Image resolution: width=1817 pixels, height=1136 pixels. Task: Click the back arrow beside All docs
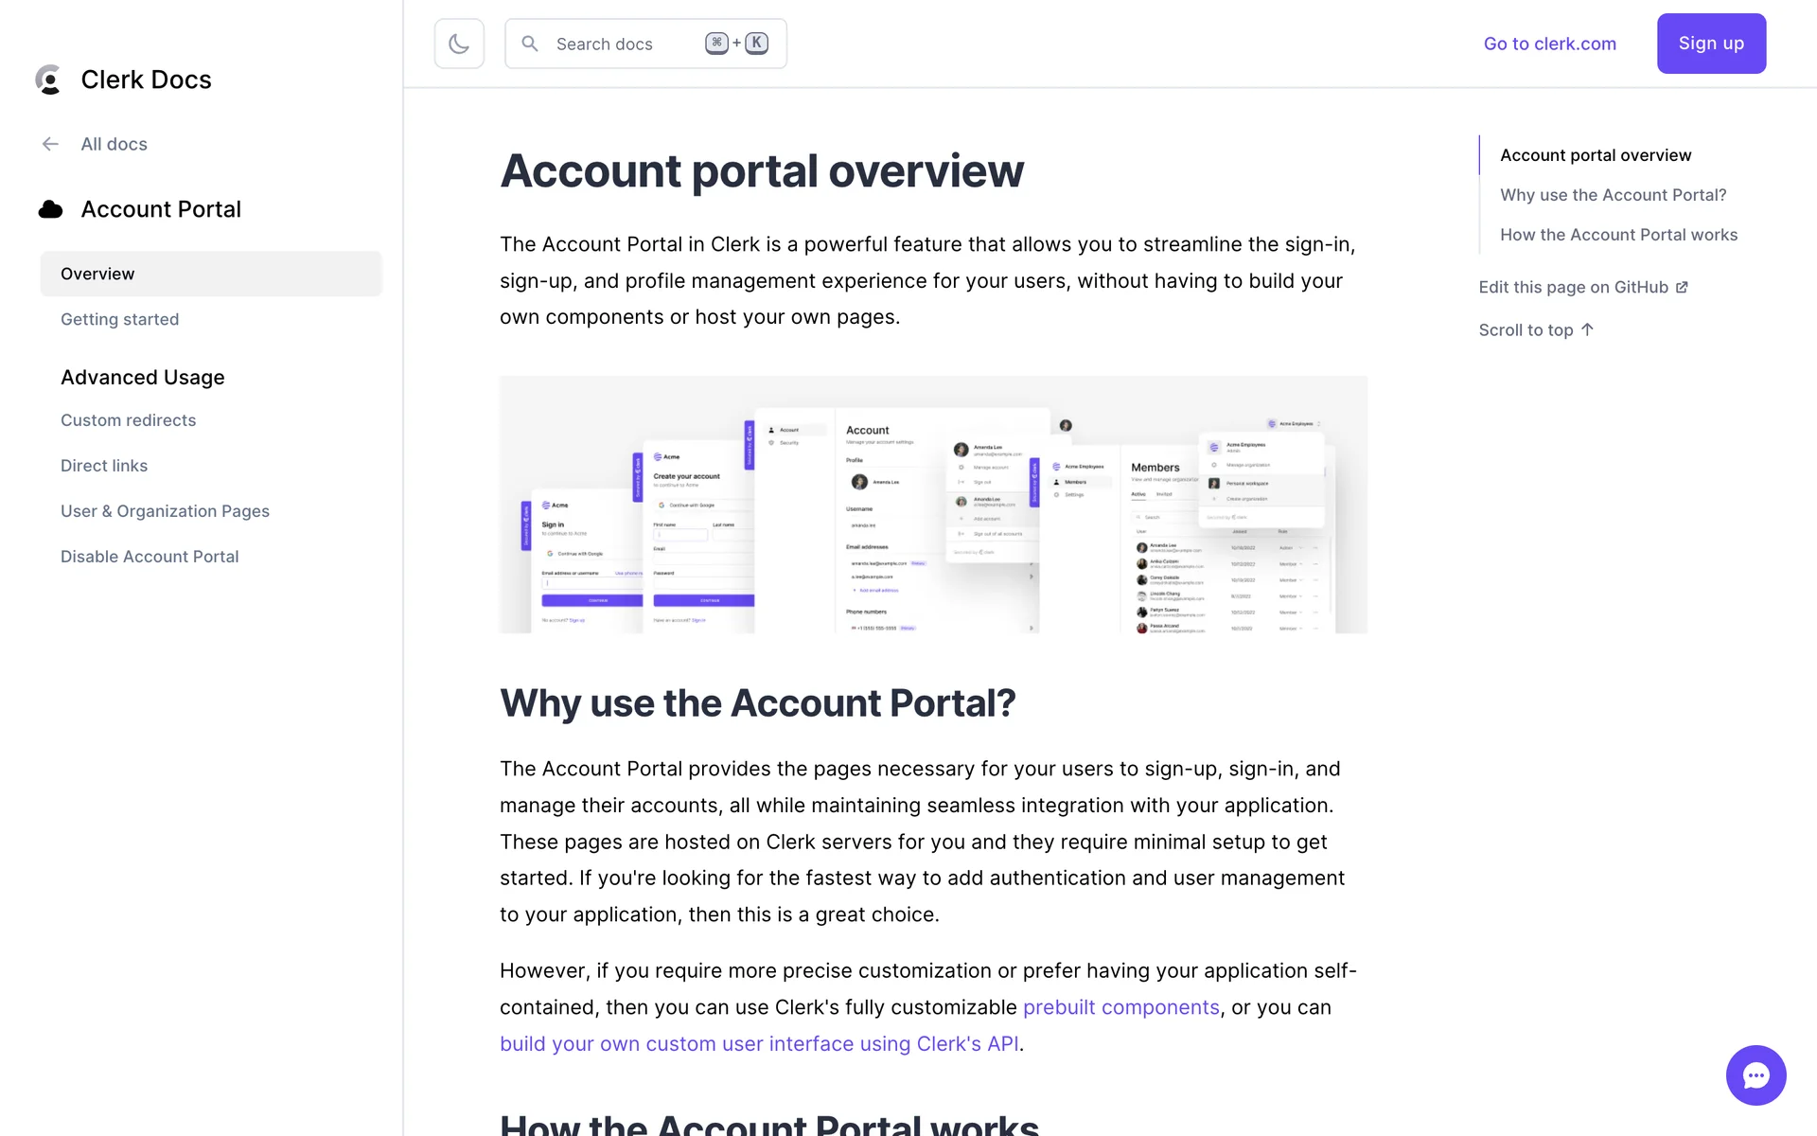(x=50, y=144)
